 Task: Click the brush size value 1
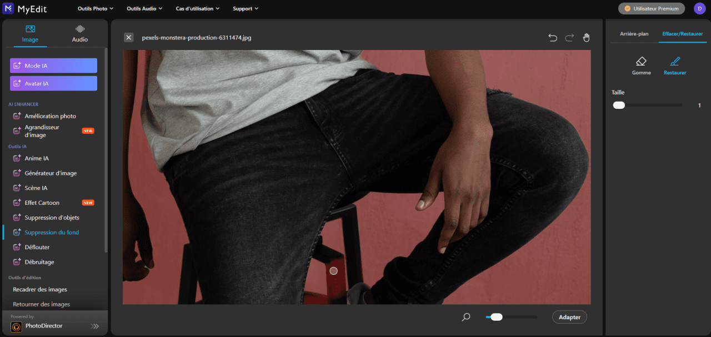point(699,105)
